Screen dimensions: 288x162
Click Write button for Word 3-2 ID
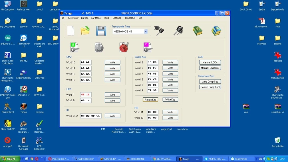pos(112,116)
